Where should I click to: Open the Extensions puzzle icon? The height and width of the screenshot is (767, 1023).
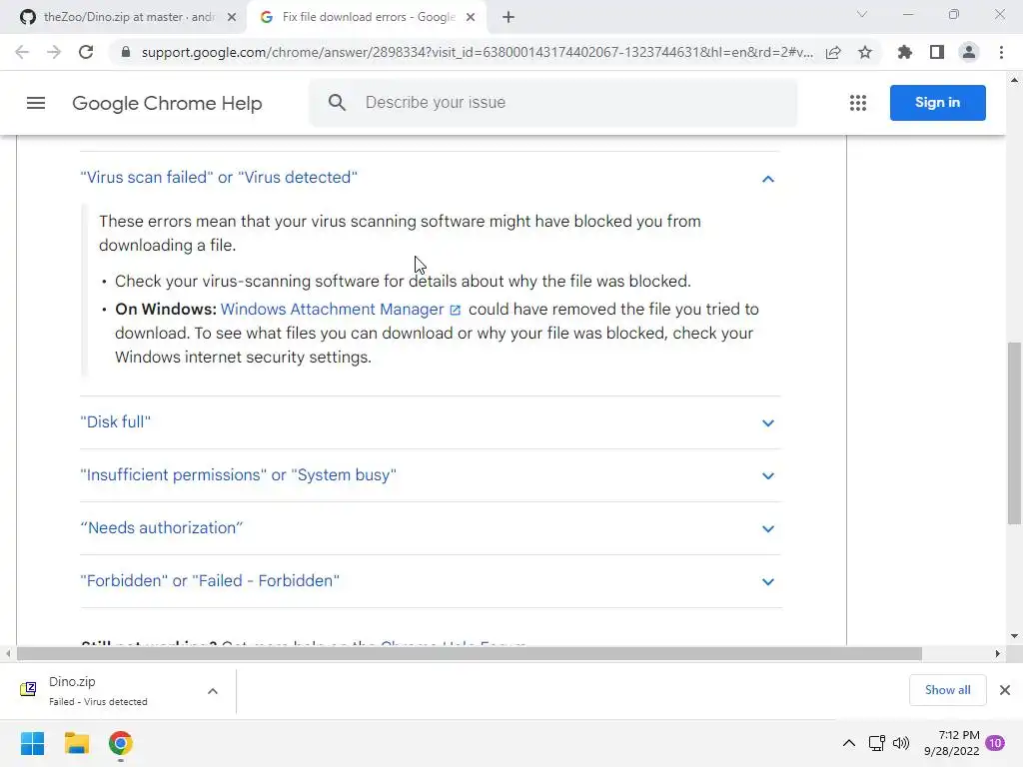(x=905, y=52)
